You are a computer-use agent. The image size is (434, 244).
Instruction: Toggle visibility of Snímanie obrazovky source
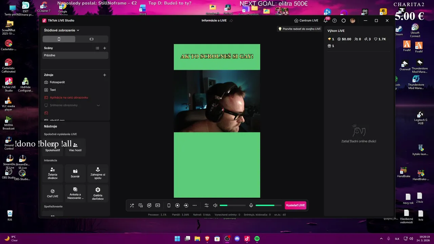point(98,105)
